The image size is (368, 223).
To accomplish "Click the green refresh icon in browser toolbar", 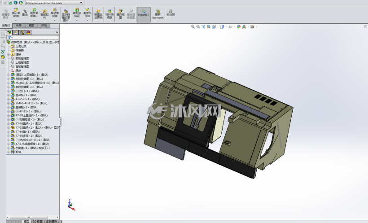I will point(10,3).
